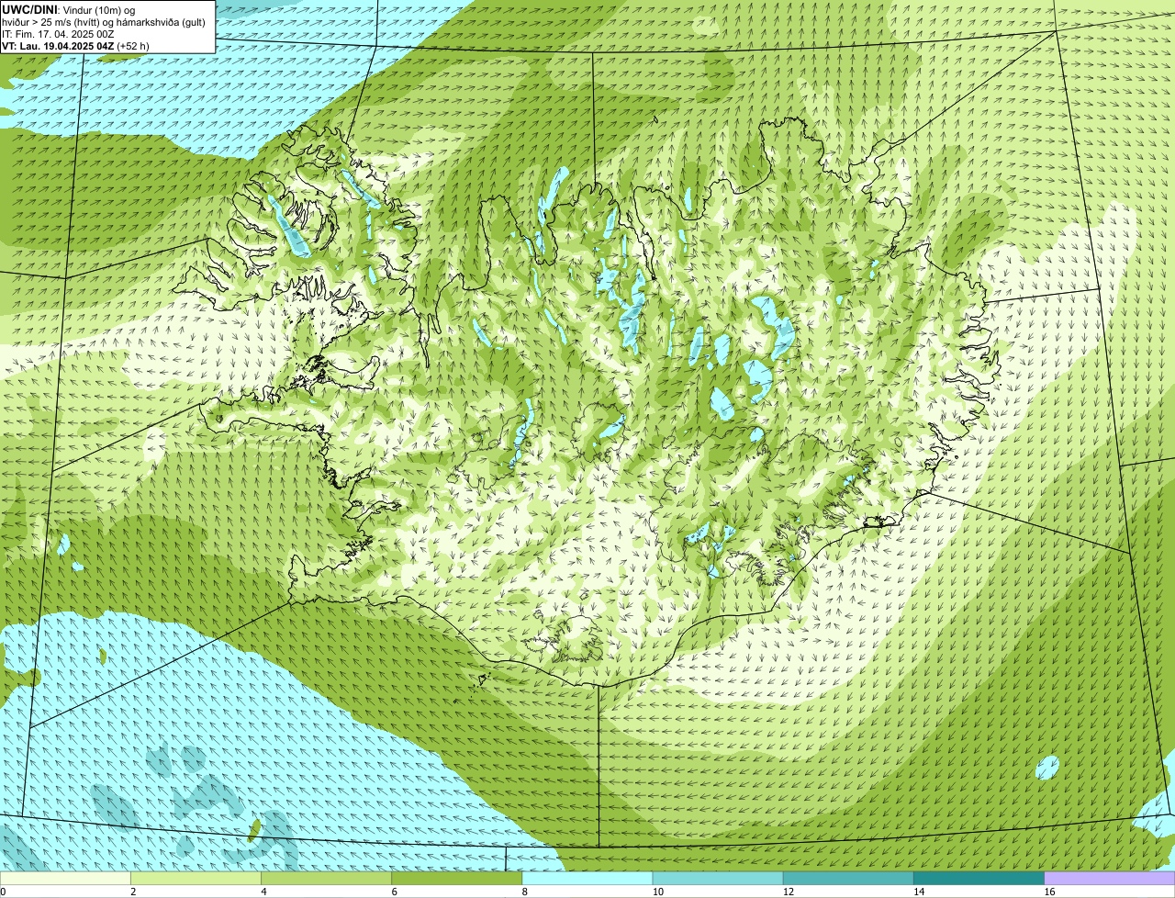Click the "hviður > 25 m/s (hvítt)" description line

coord(106,21)
